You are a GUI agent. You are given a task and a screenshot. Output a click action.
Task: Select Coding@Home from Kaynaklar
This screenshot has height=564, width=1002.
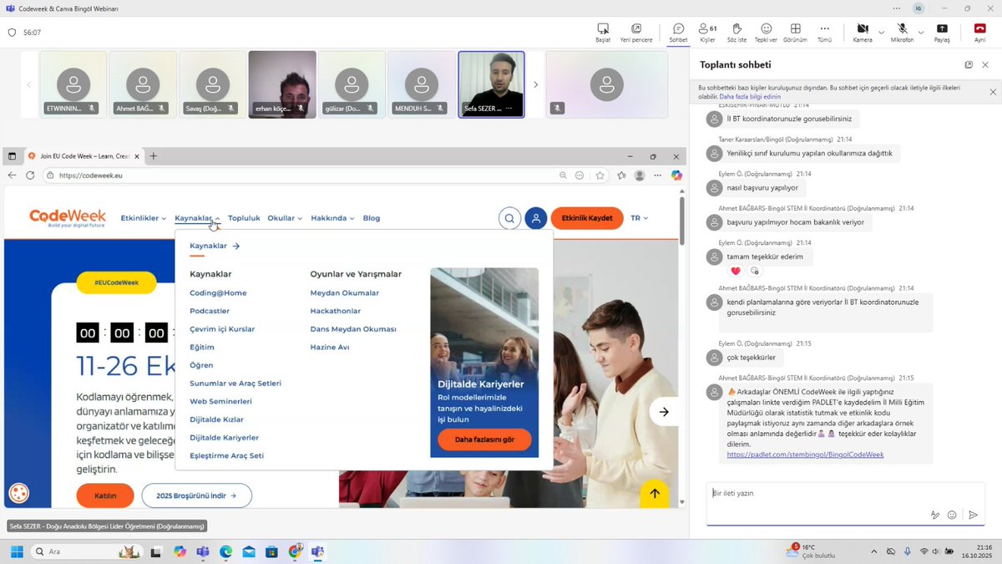pyautogui.click(x=218, y=293)
